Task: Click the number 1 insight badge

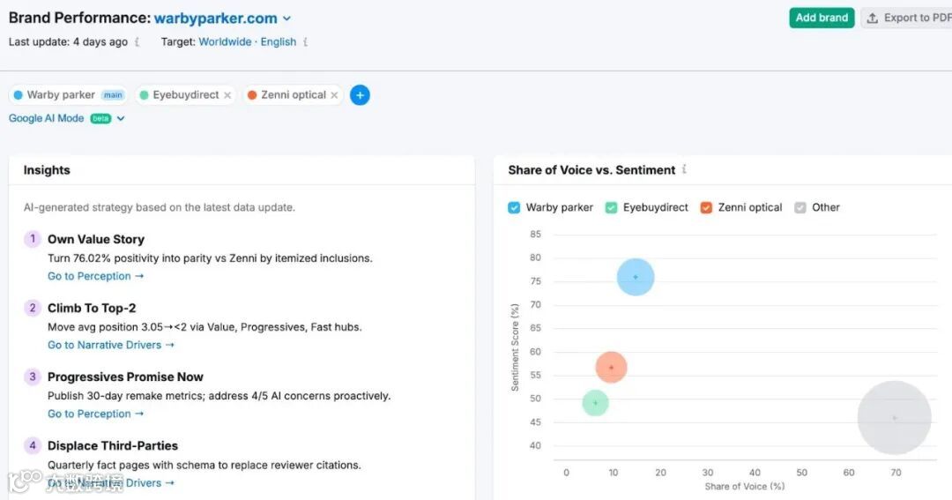Action: point(33,239)
